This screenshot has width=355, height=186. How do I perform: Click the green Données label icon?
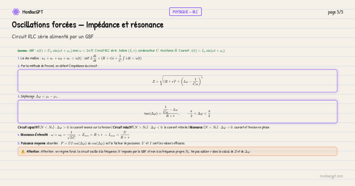click(x=22, y=50)
